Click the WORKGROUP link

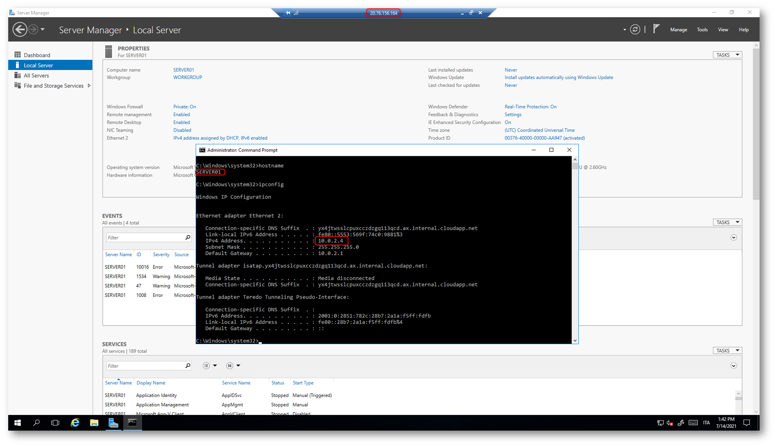tap(188, 77)
